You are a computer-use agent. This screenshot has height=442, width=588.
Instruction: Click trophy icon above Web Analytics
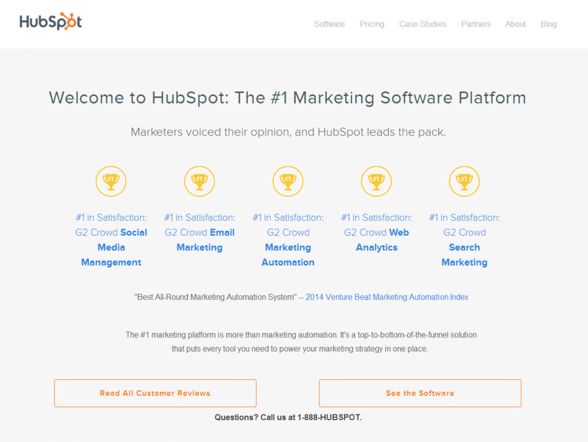(377, 181)
